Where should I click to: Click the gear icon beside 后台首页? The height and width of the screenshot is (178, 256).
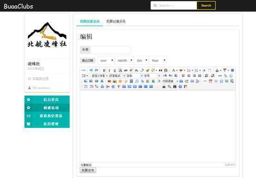(28, 99)
